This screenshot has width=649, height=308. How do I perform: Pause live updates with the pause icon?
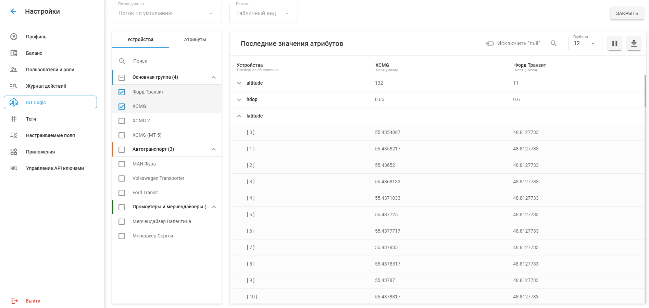(x=614, y=44)
